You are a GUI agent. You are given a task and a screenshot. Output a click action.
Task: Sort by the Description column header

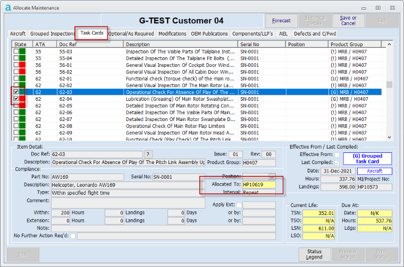(x=181, y=44)
